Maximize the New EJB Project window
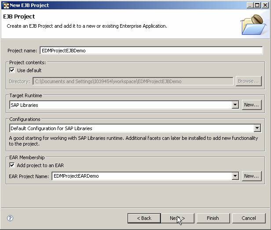This screenshot has width=271, height=230. click(x=257, y=5)
